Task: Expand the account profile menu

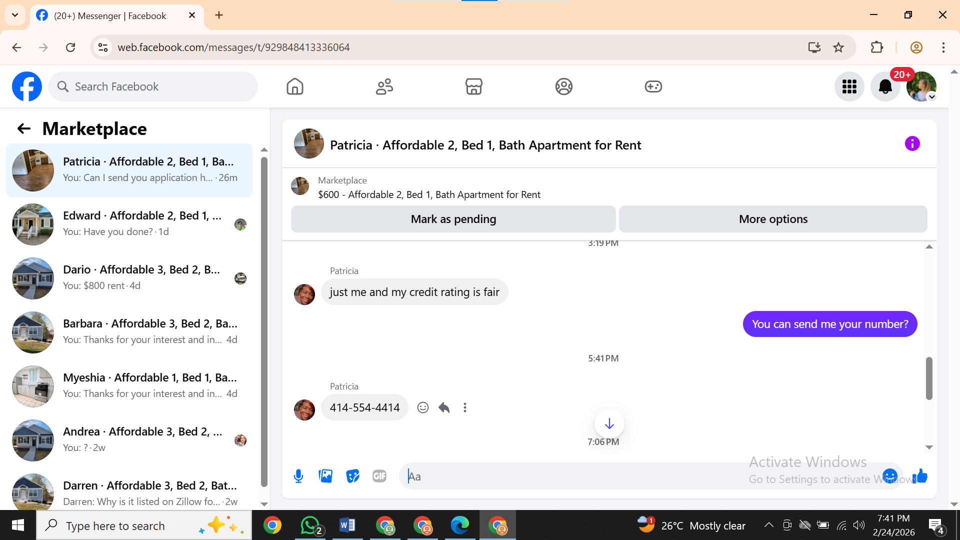Action: pos(921,86)
